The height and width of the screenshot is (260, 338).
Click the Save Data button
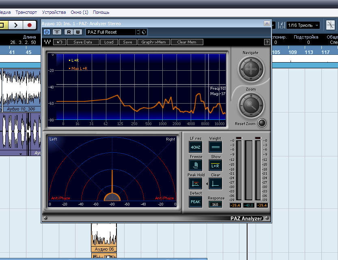[x=83, y=42]
